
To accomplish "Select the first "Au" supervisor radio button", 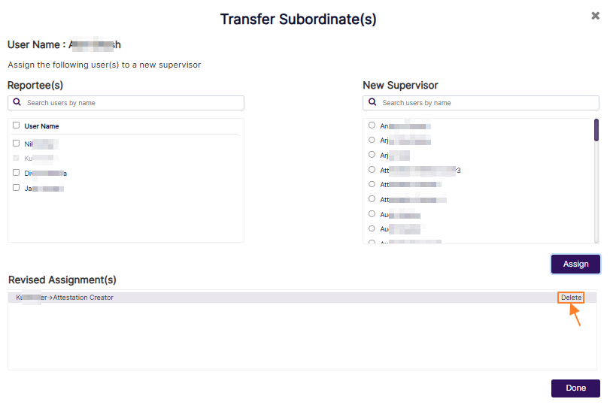I will 372,213.
